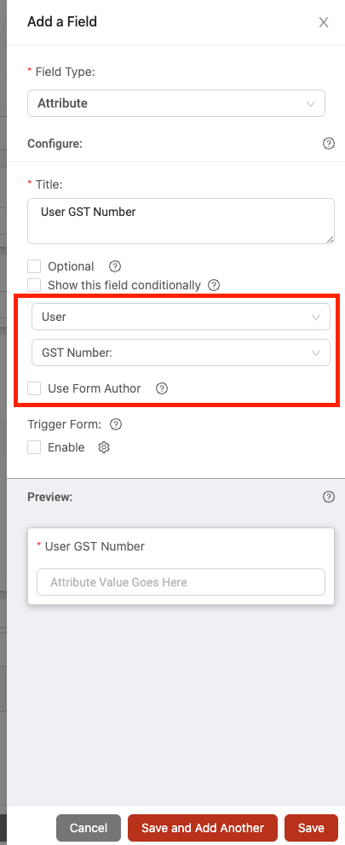
Task: Open help icon beside Configure heading
Action: pyautogui.click(x=328, y=144)
